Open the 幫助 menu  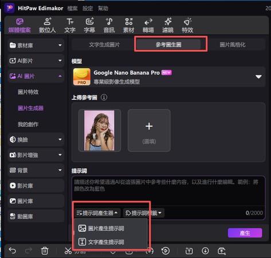pyautogui.click(x=103, y=9)
